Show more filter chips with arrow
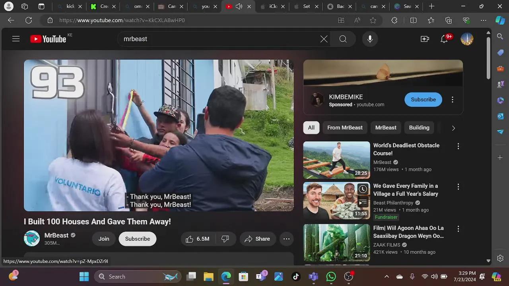 (x=453, y=128)
